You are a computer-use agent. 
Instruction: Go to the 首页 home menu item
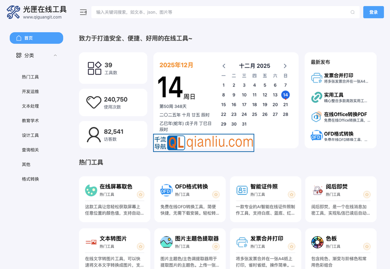coord(36,38)
